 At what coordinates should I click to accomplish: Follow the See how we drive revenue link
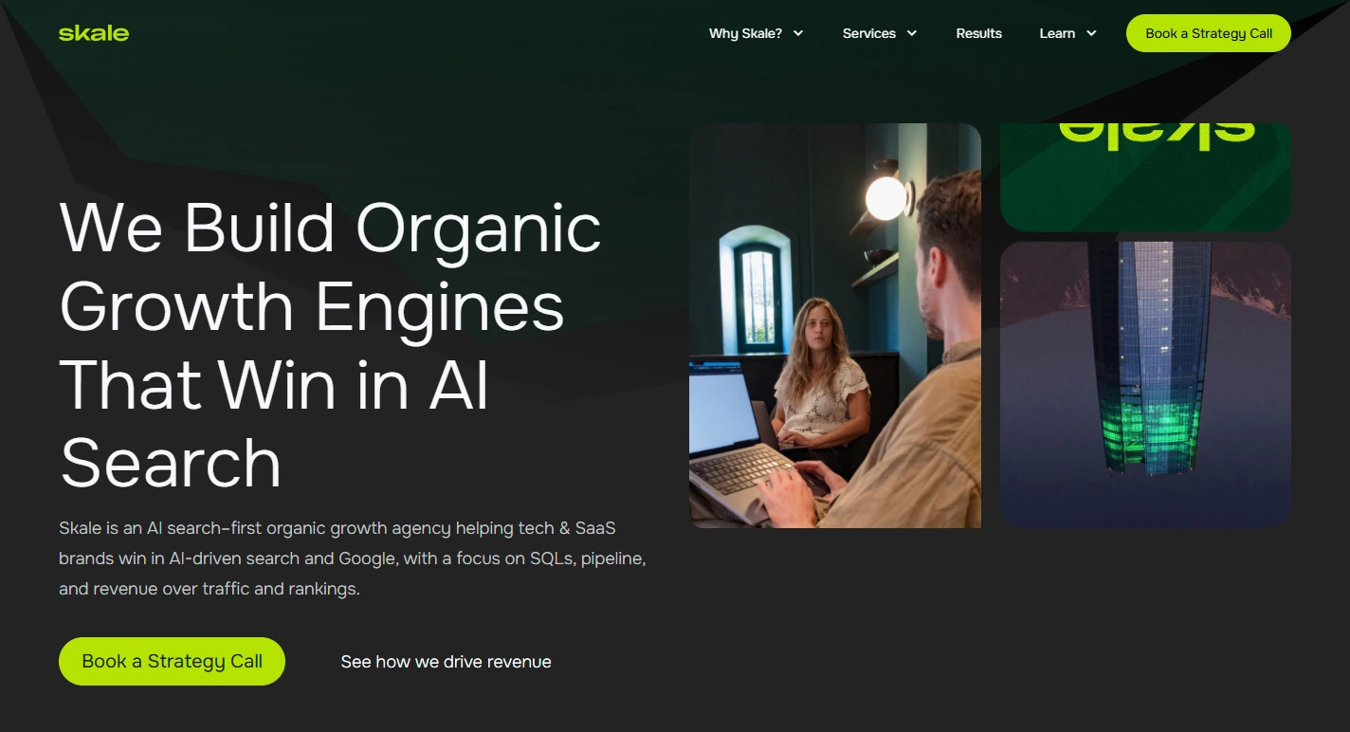click(446, 661)
